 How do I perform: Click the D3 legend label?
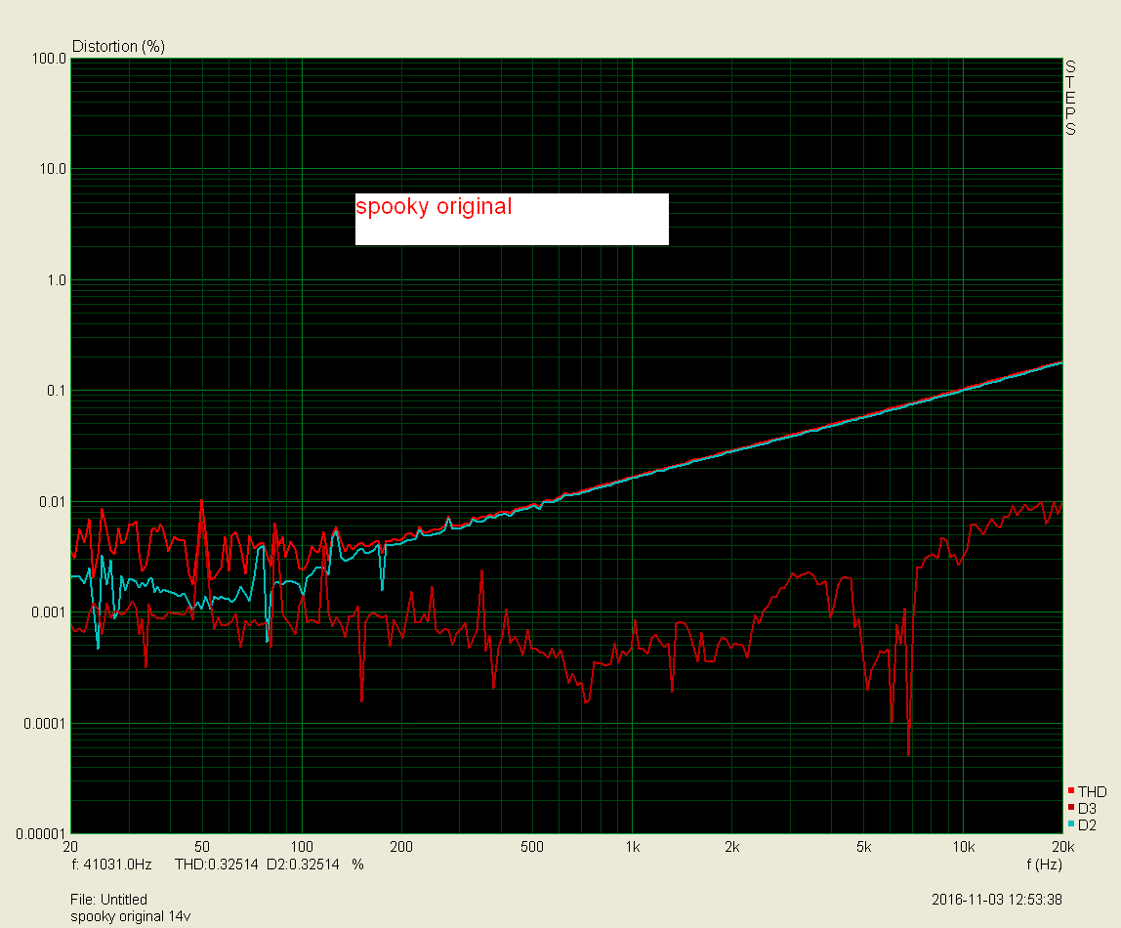[1087, 809]
